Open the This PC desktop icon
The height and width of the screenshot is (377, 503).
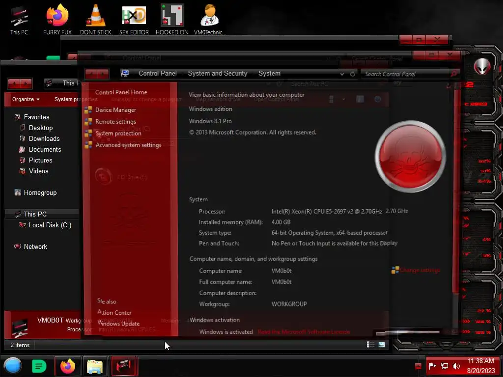click(x=19, y=20)
